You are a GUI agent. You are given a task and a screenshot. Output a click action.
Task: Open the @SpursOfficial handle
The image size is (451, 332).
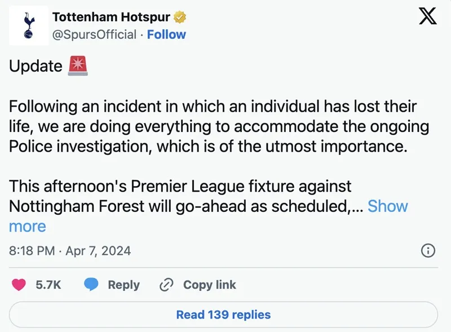point(94,34)
